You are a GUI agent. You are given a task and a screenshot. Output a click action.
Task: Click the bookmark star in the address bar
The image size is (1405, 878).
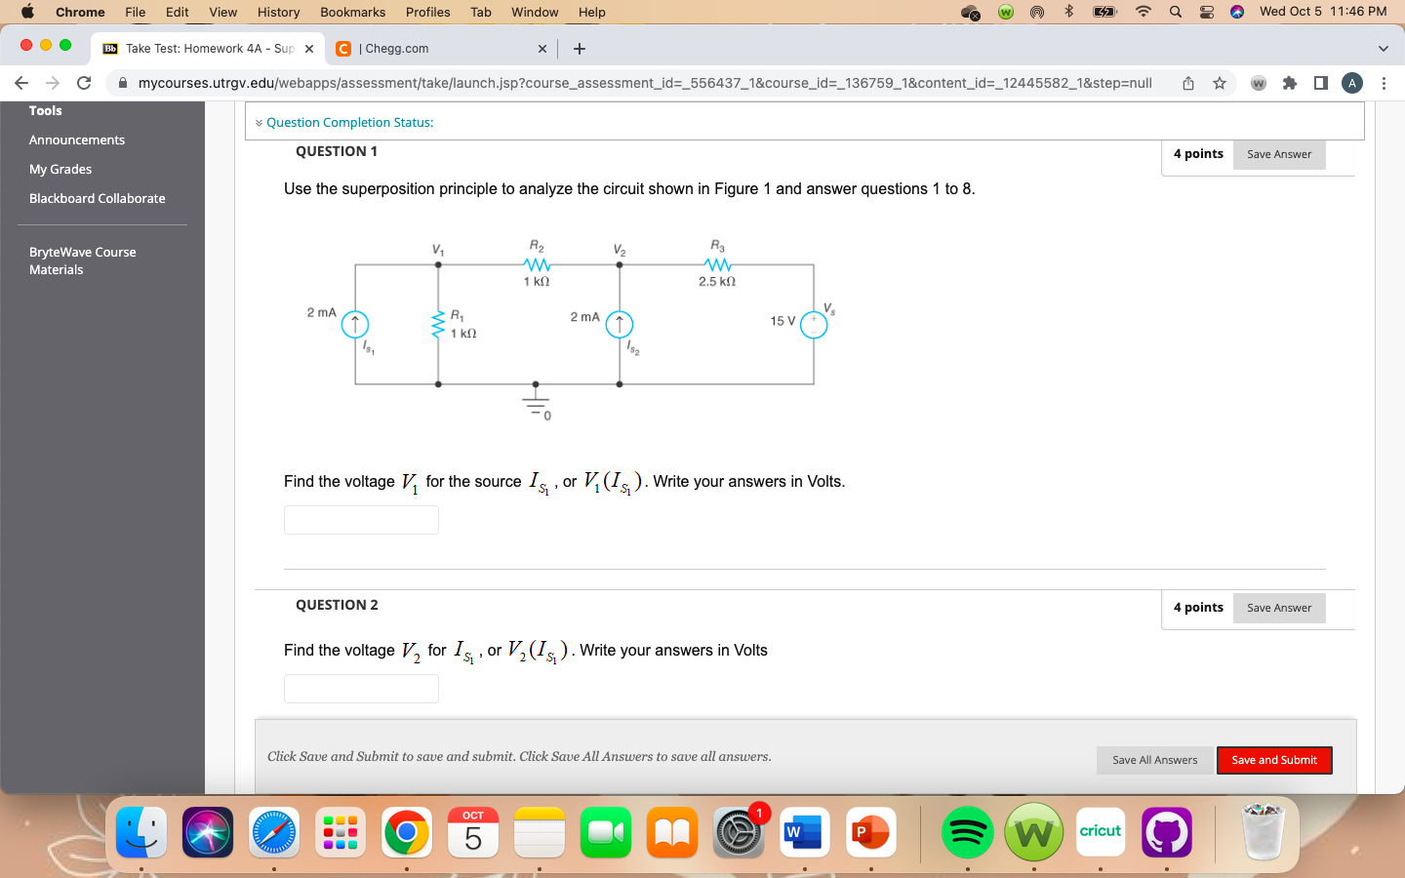(1220, 83)
